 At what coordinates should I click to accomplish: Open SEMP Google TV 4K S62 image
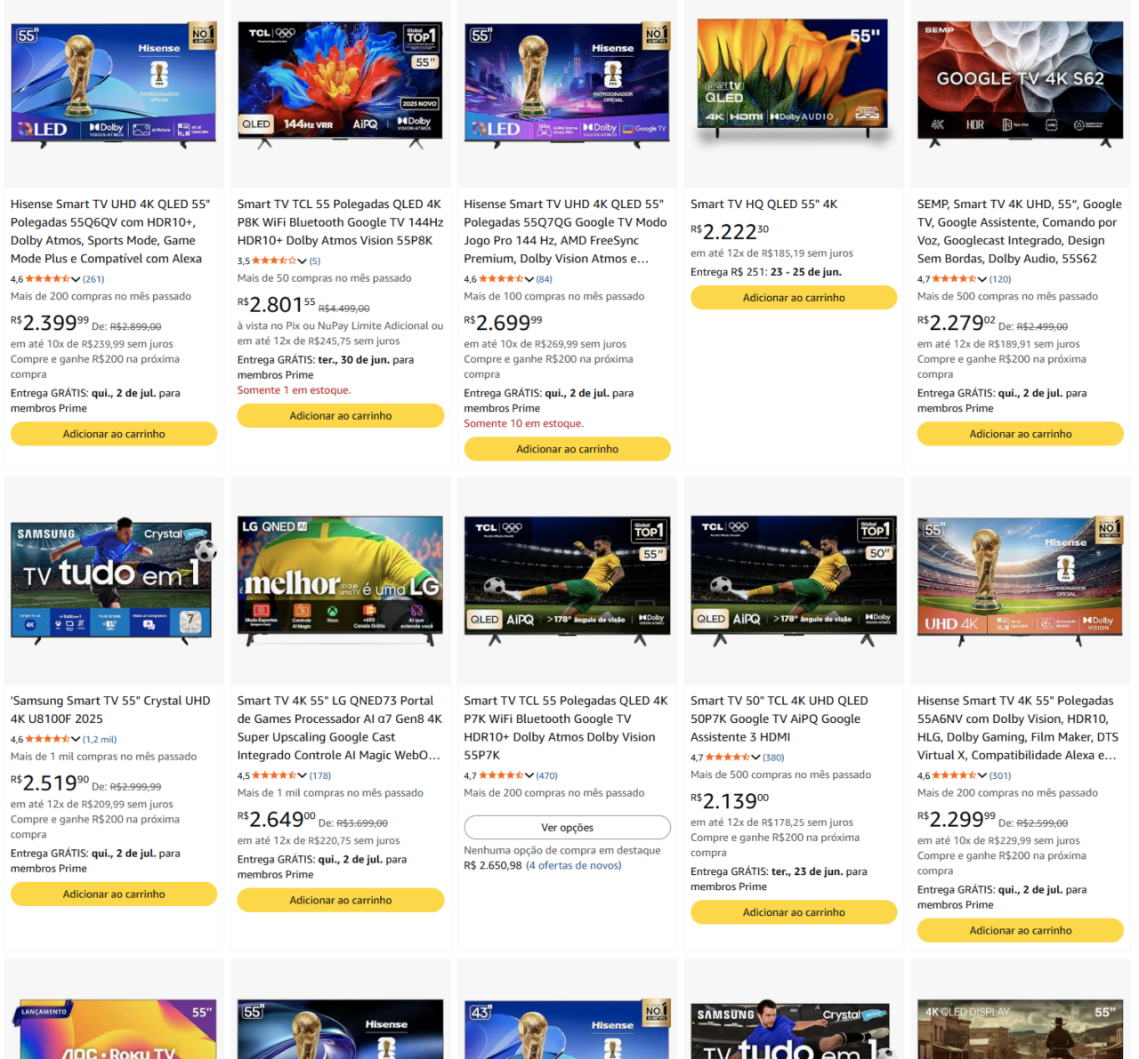pos(1020,84)
